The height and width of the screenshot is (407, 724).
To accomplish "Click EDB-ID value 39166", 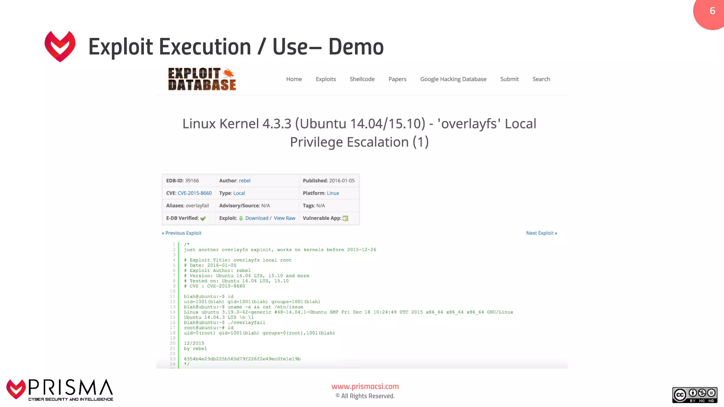I will [x=192, y=181].
